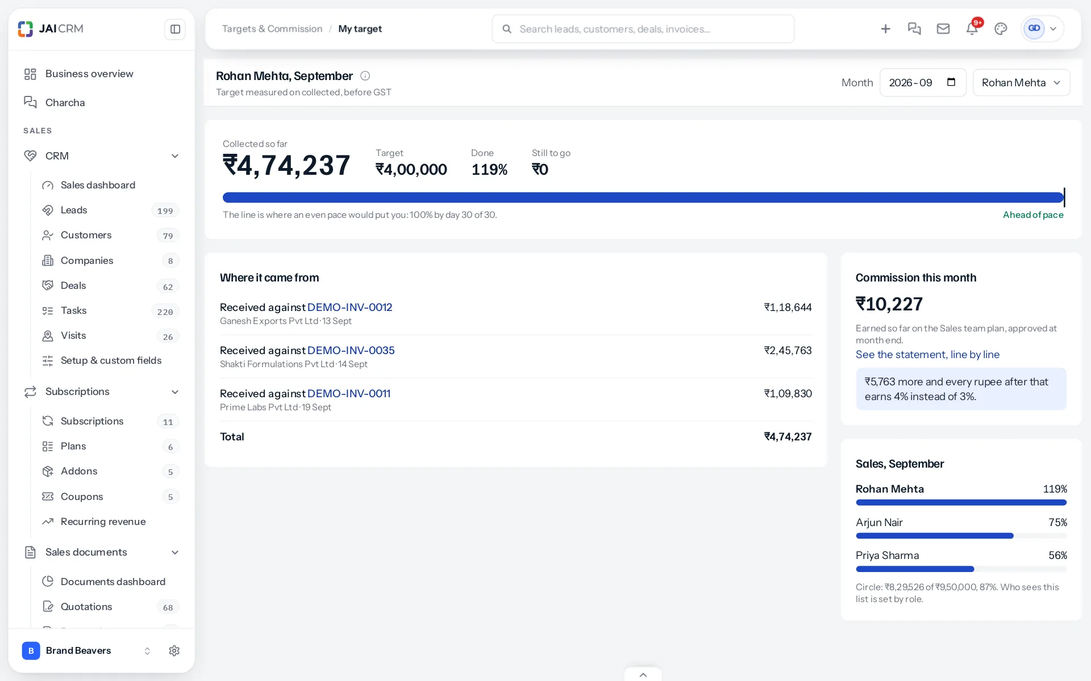Click the collected target progress bar
This screenshot has width=1091, height=681.
pyautogui.click(x=643, y=197)
